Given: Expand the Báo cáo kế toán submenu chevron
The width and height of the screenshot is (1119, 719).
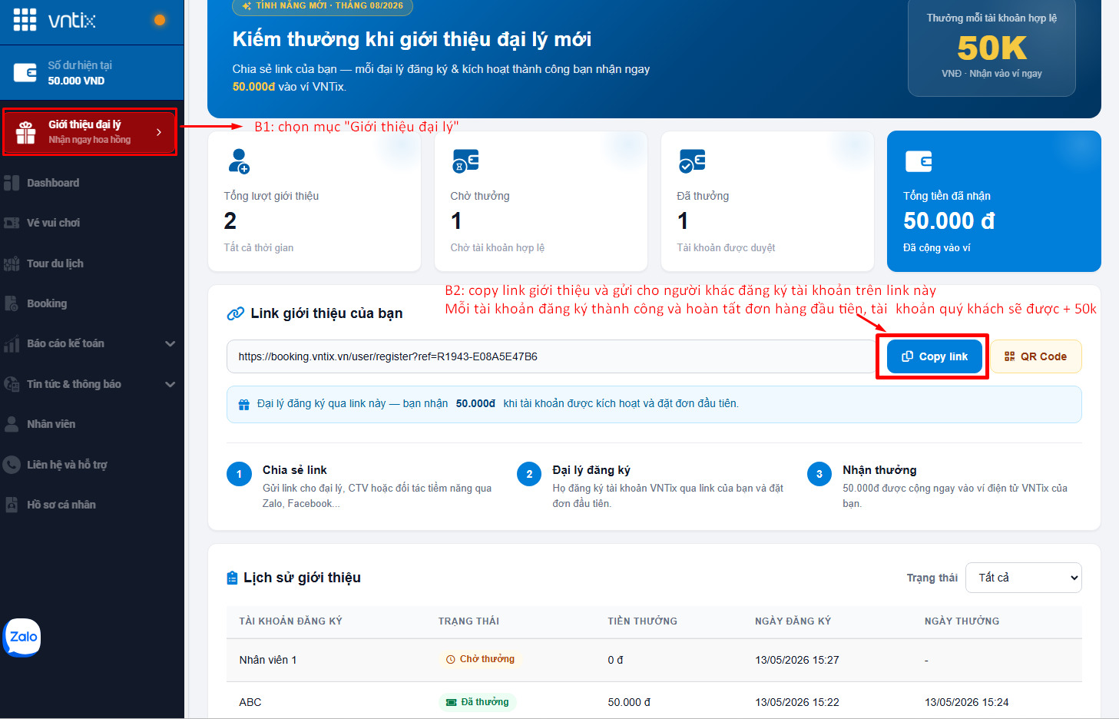Looking at the screenshot, I should click(170, 343).
